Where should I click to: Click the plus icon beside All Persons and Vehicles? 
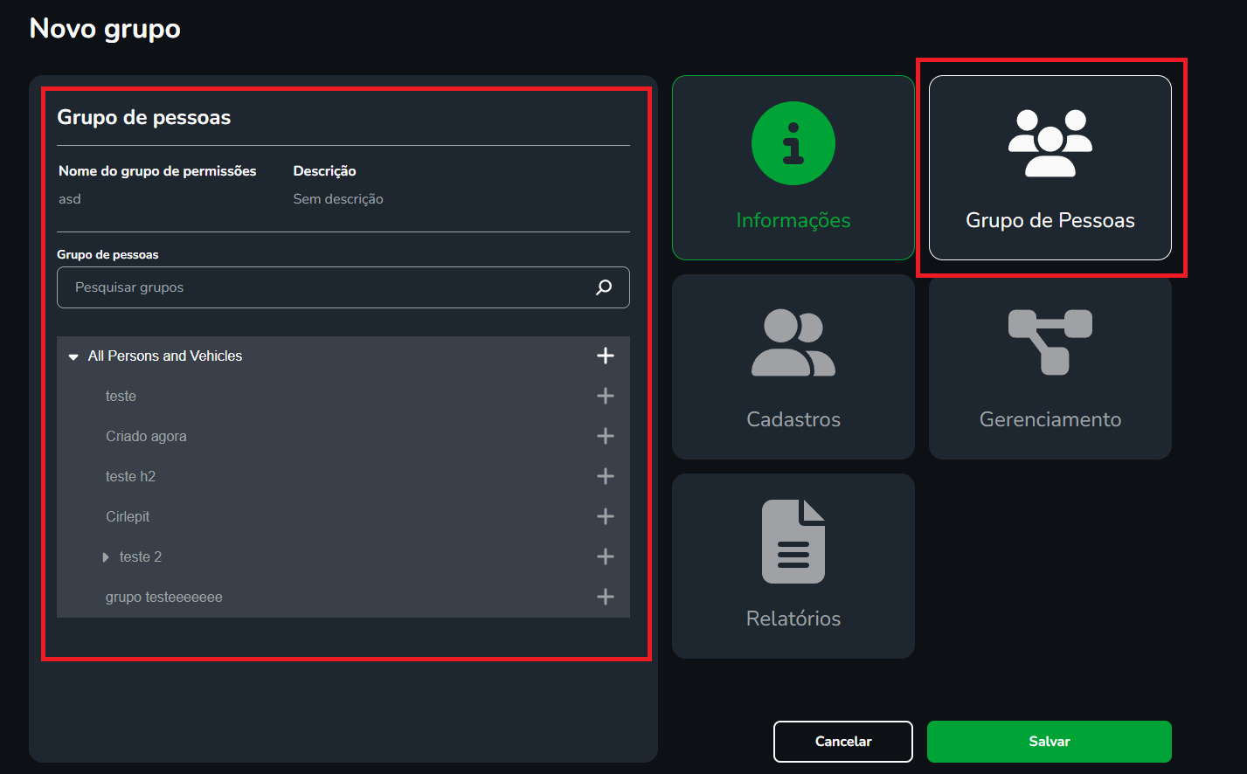pos(605,356)
